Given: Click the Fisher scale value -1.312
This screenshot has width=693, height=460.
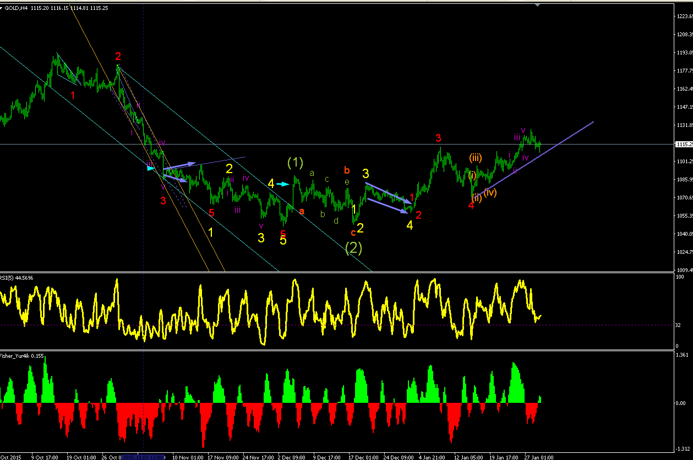Looking at the screenshot, I should pyautogui.click(x=684, y=448).
